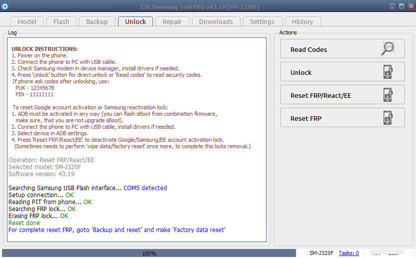Open the Tasks: 0 link
Image resolution: width=416 pixels, height=258 pixels.
[x=348, y=253]
